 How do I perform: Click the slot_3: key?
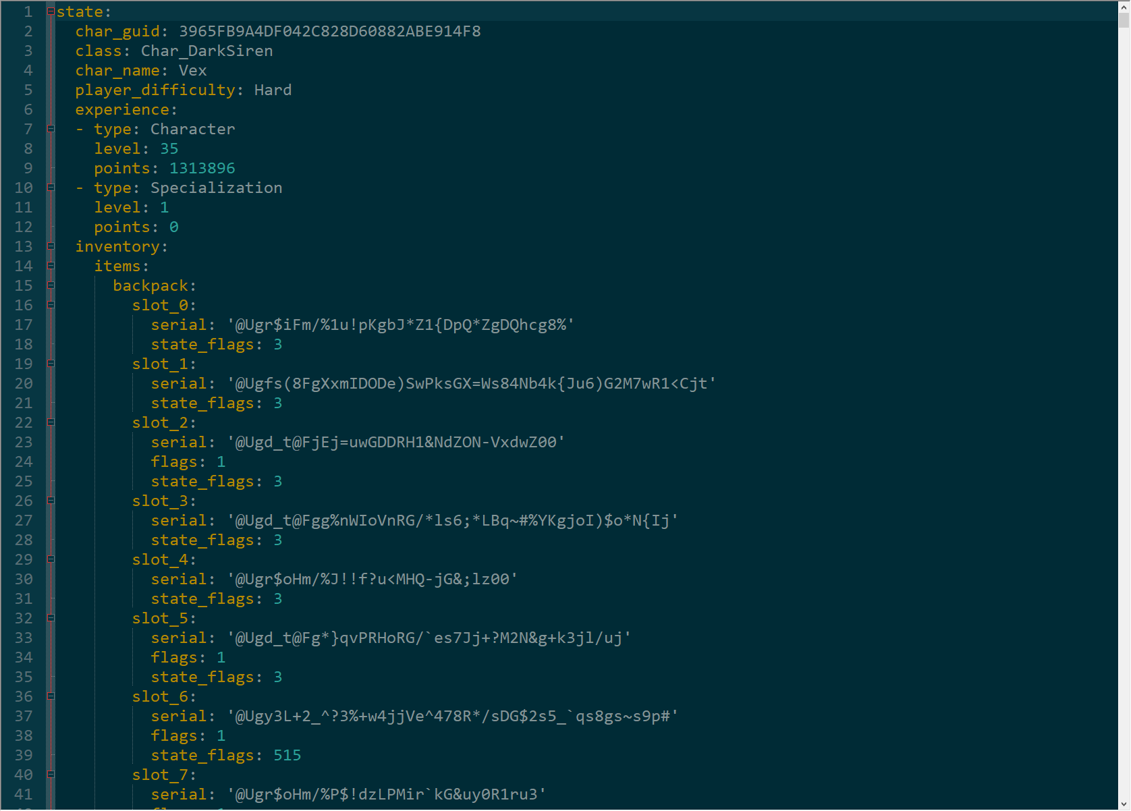pyautogui.click(x=164, y=501)
